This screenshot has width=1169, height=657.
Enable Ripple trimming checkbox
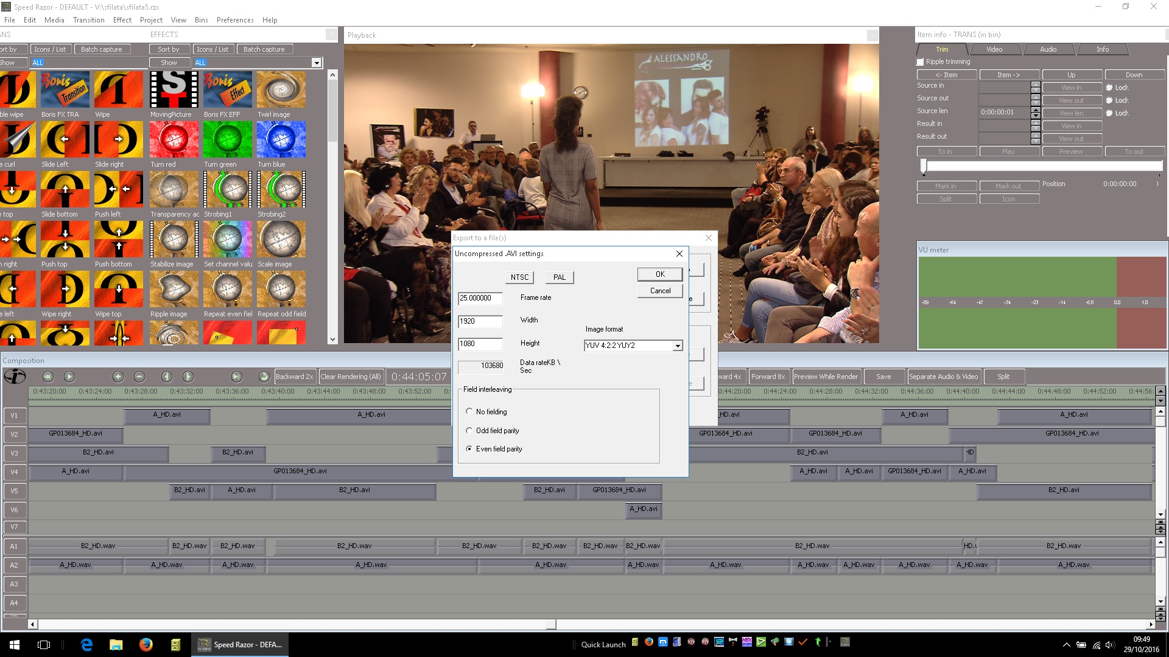pos(920,62)
